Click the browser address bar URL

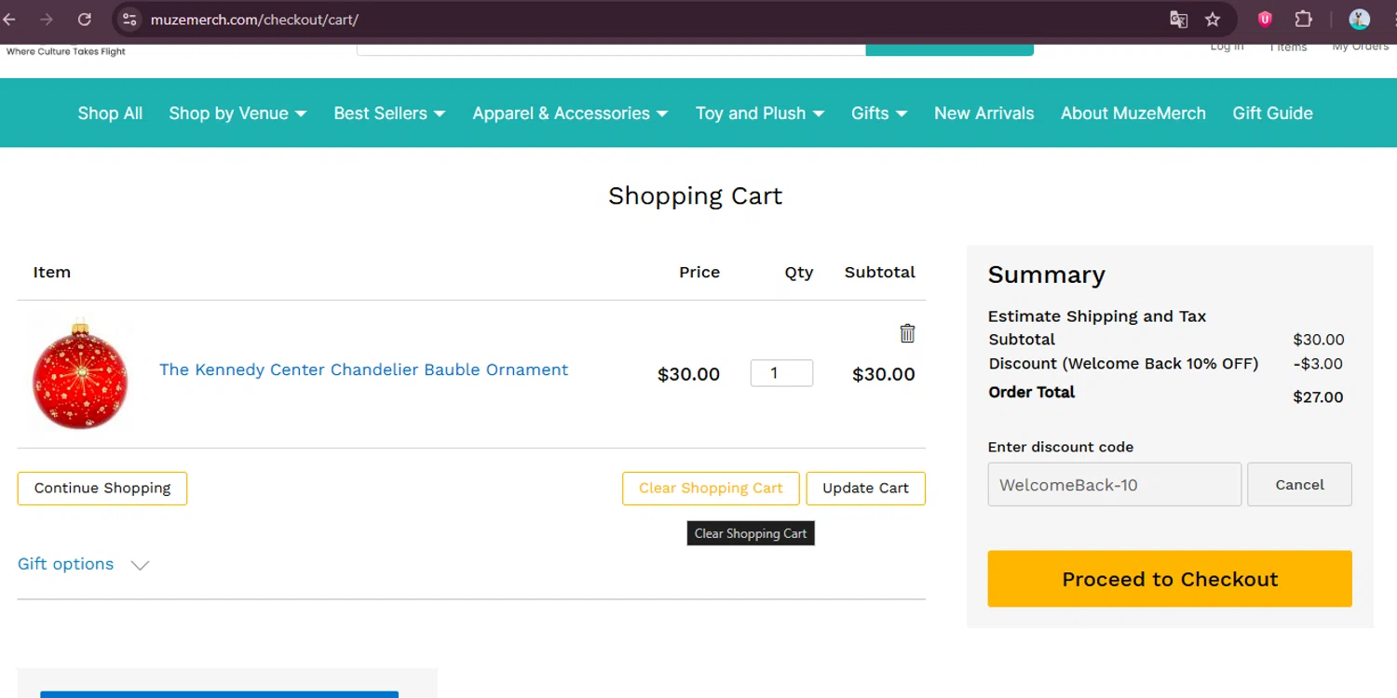[x=254, y=20]
